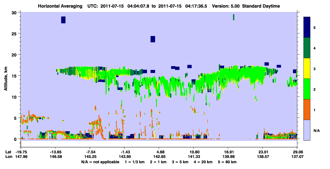Click the colorbar label 5
This screenshot has width=330, height=169.
tap(314, 27)
